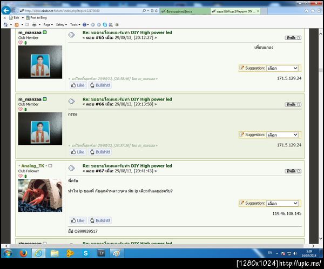Screen dimensions: 324x269
Task: Switch to the first green browser tab
Action: [x=185, y=11]
